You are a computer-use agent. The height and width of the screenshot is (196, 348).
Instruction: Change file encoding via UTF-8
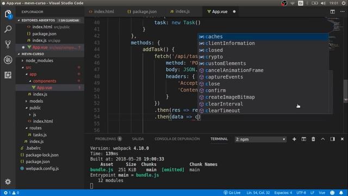click(301, 193)
